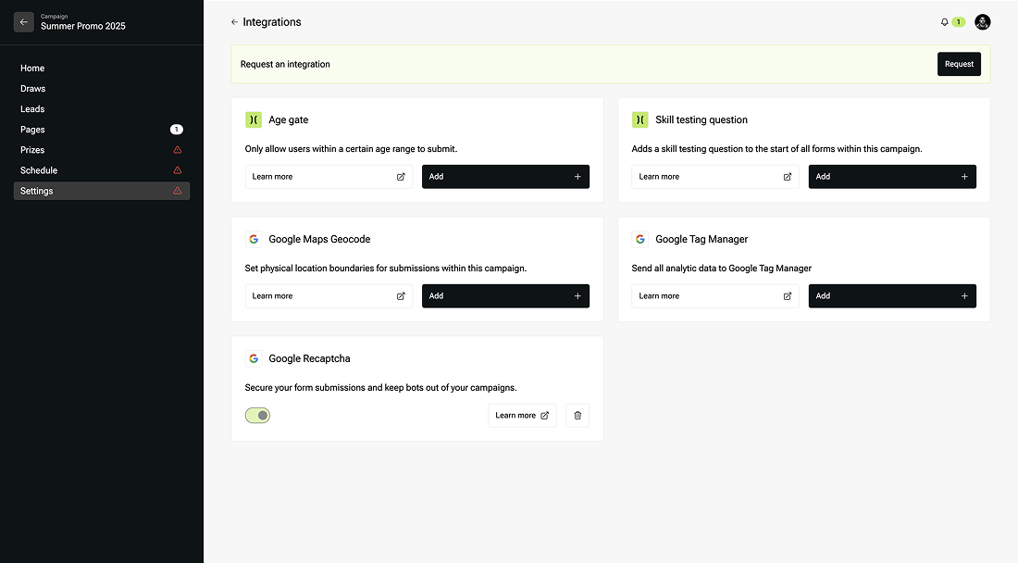Click the Google Maps Geocode logo
This screenshot has width=1018, height=563.
[254, 239]
